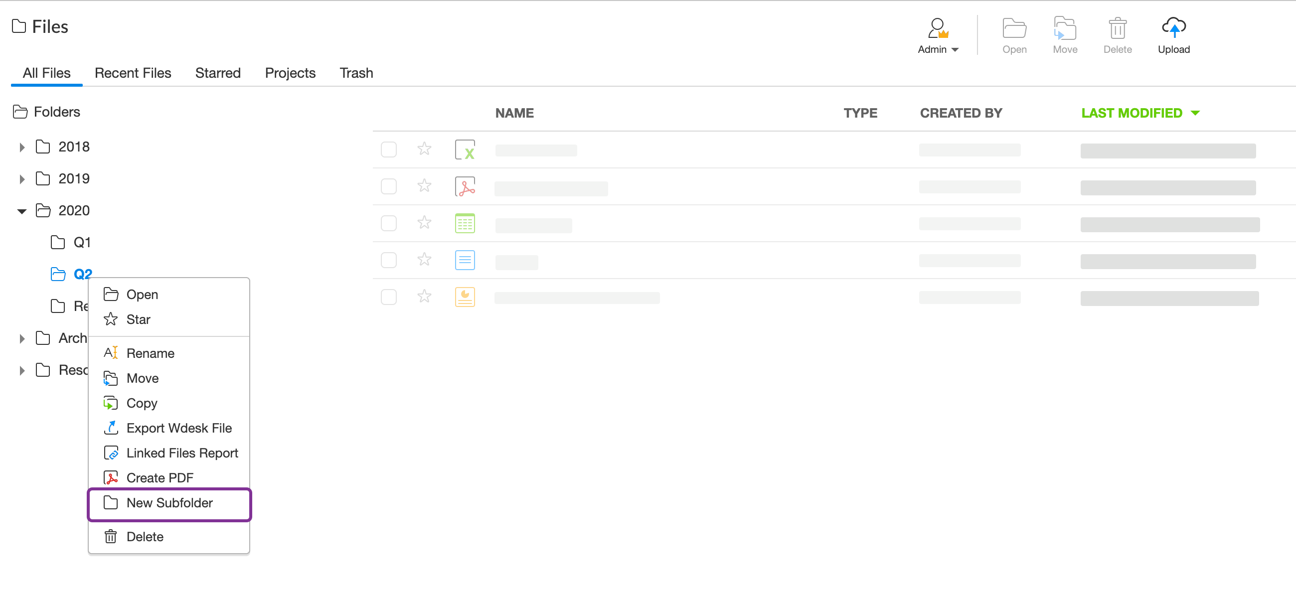Image resolution: width=1296 pixels, height=608 pixels.
Task: Choose New Subfolder from the context menu
Action: click(x=169, y=502)
